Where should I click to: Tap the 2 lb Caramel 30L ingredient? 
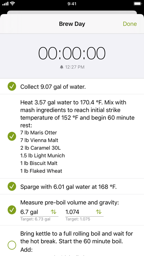pos(40,148)
